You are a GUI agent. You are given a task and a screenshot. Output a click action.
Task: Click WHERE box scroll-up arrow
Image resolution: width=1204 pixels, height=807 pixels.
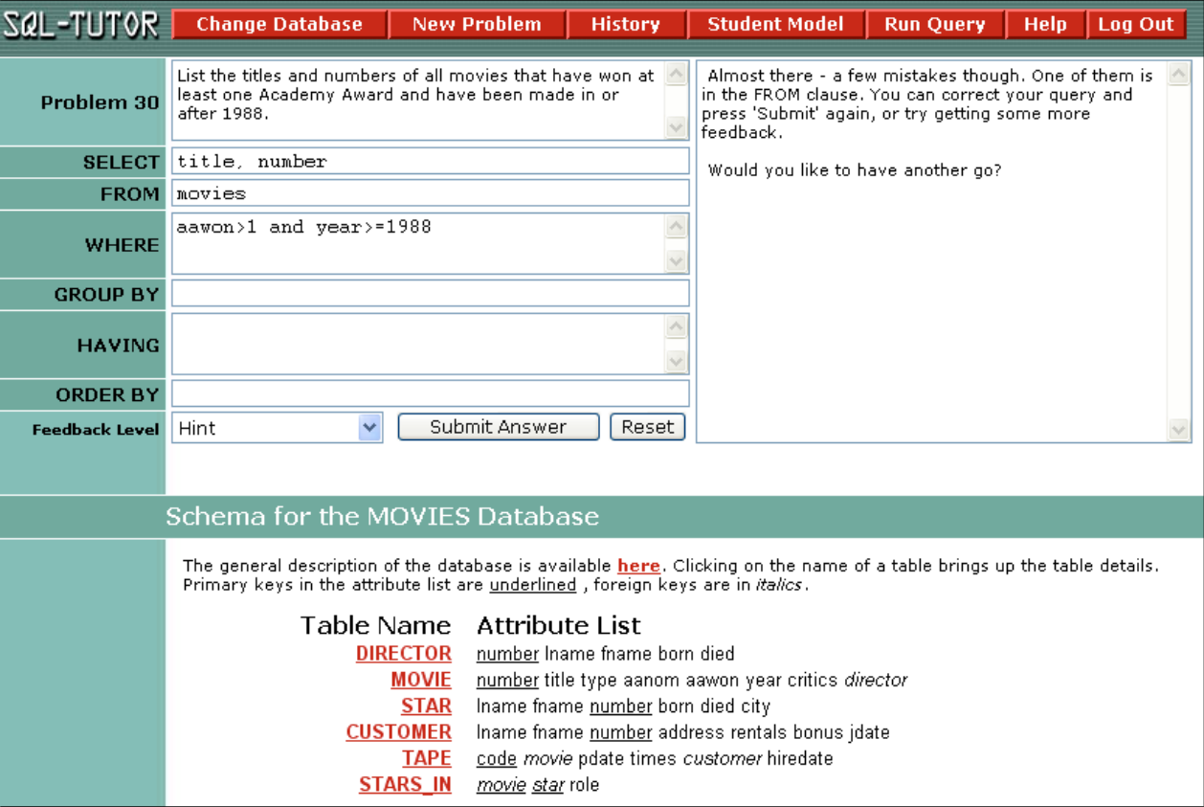[677, 227]
